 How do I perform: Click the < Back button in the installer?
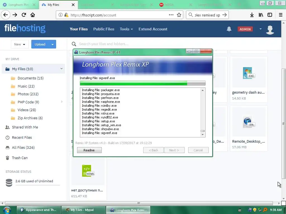coord(153,150)
